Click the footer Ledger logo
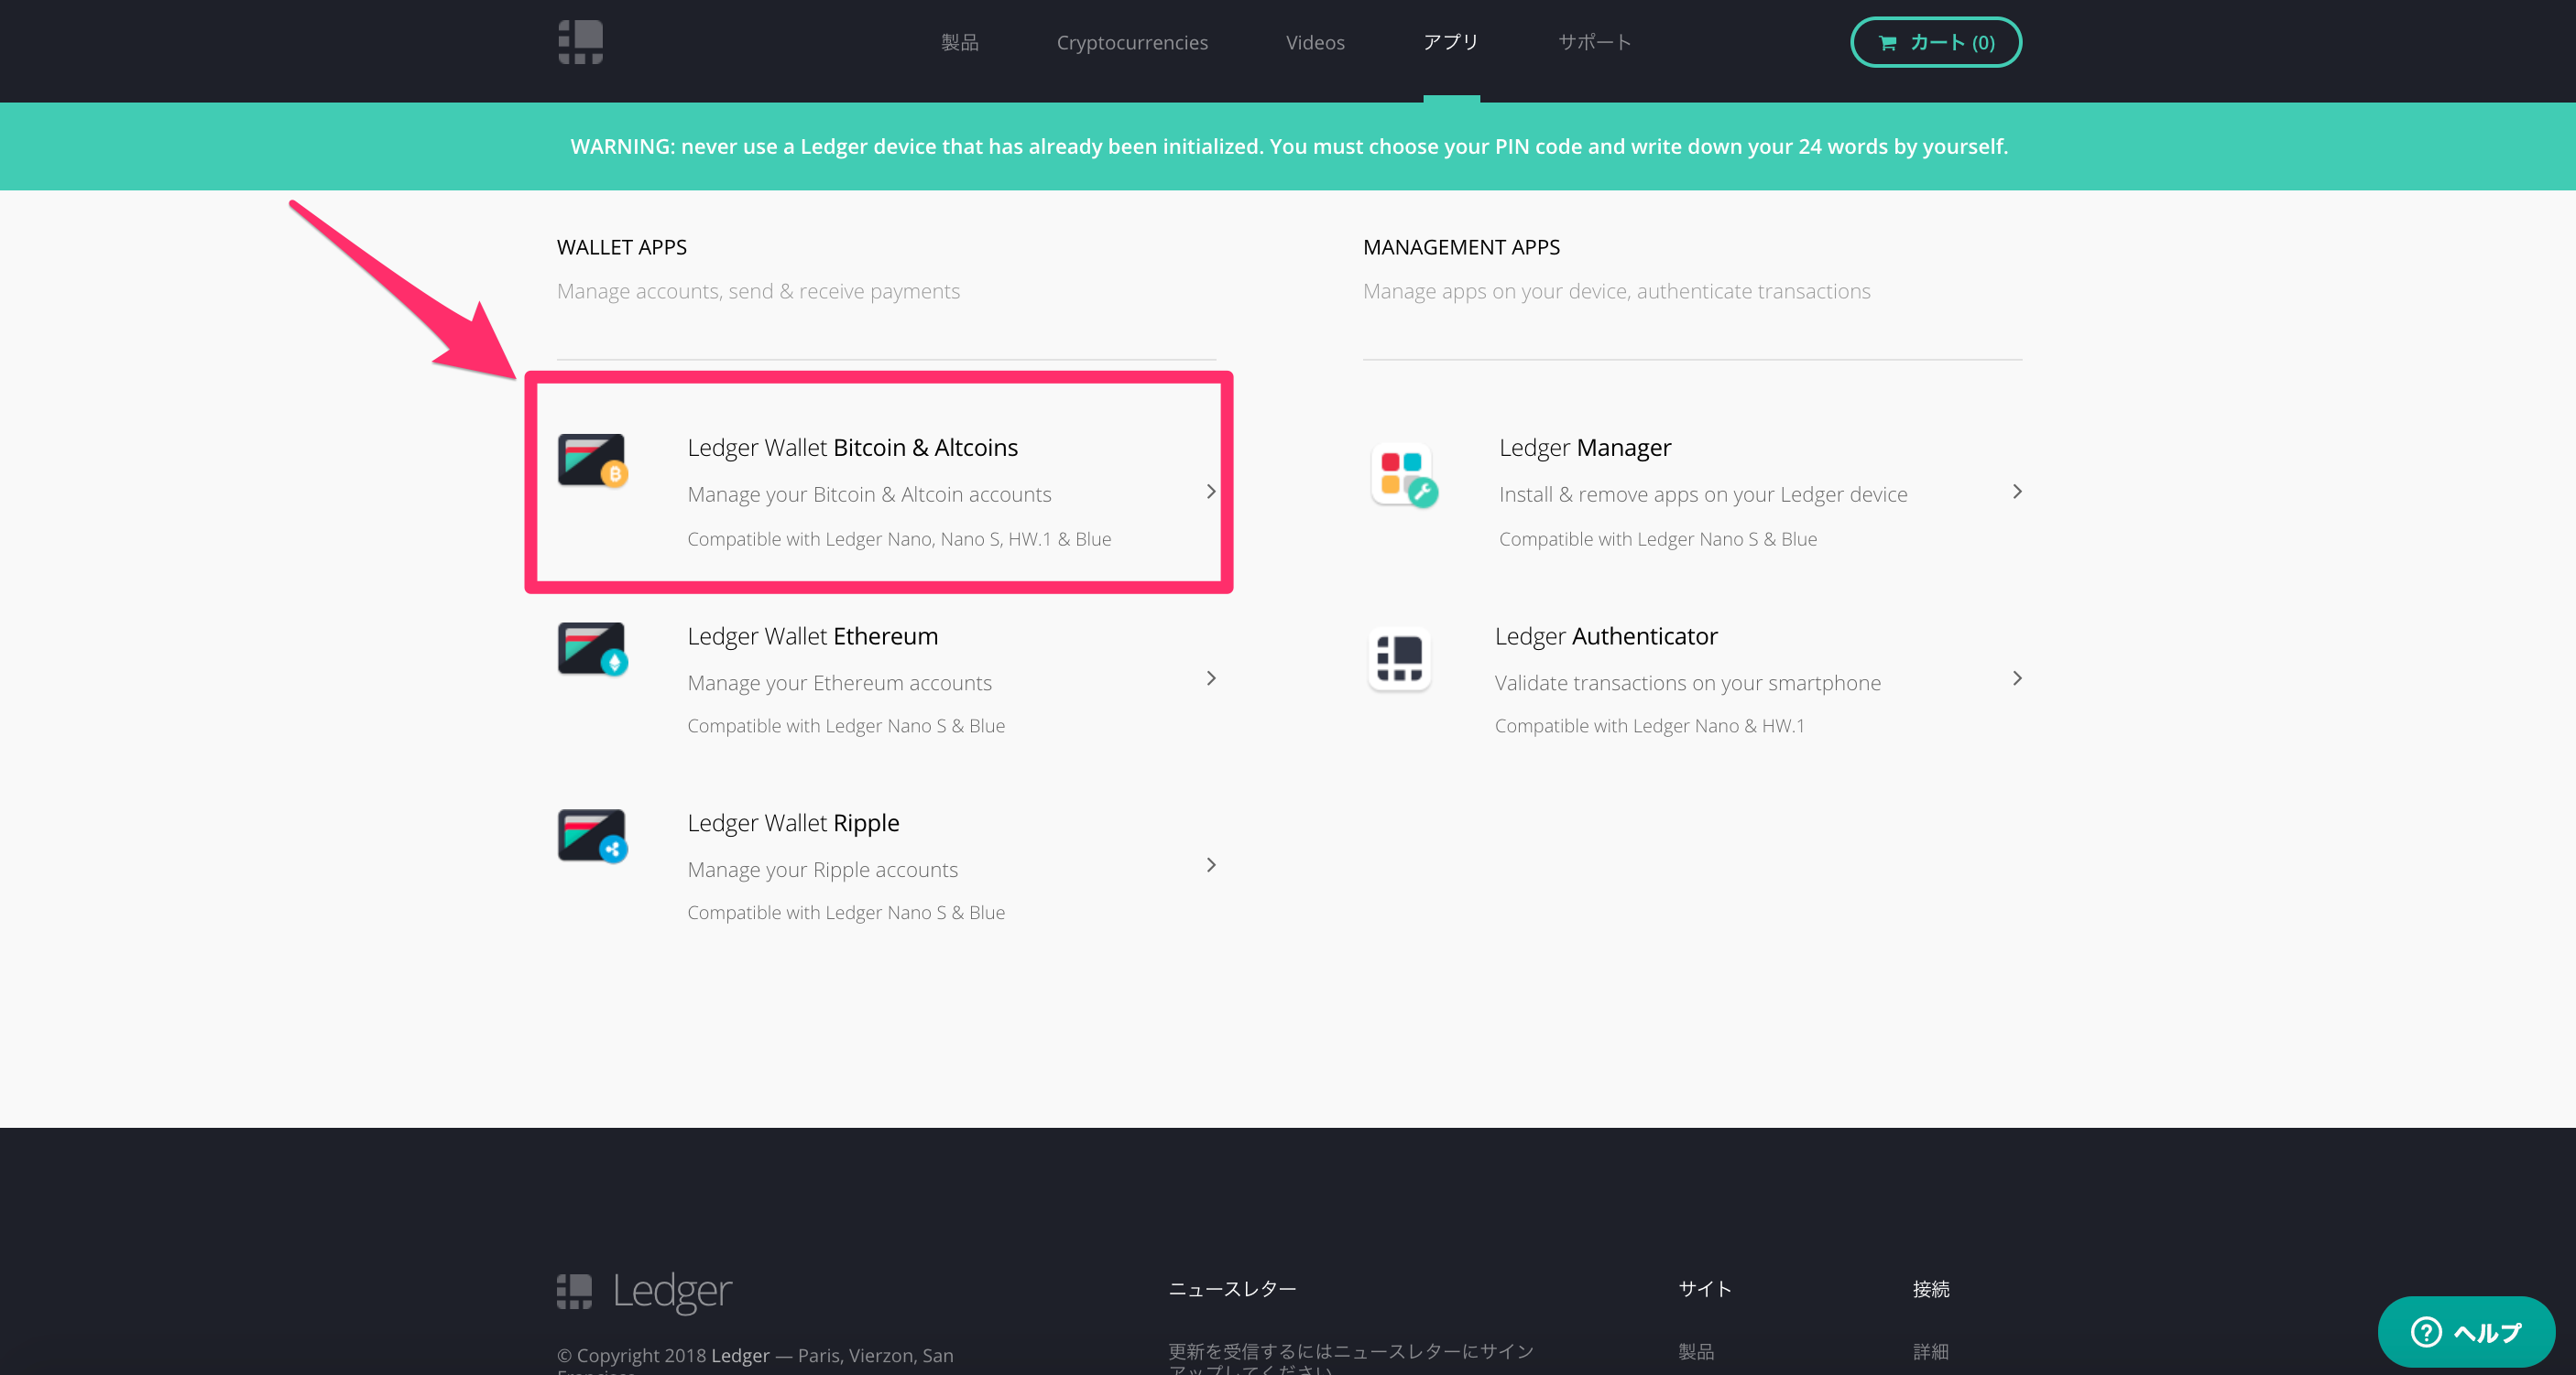The width and height of the screenshot is (2576, 1375). coord(644,1291)
